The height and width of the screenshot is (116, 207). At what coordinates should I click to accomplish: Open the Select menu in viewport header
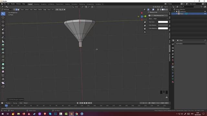click(27, 9)
